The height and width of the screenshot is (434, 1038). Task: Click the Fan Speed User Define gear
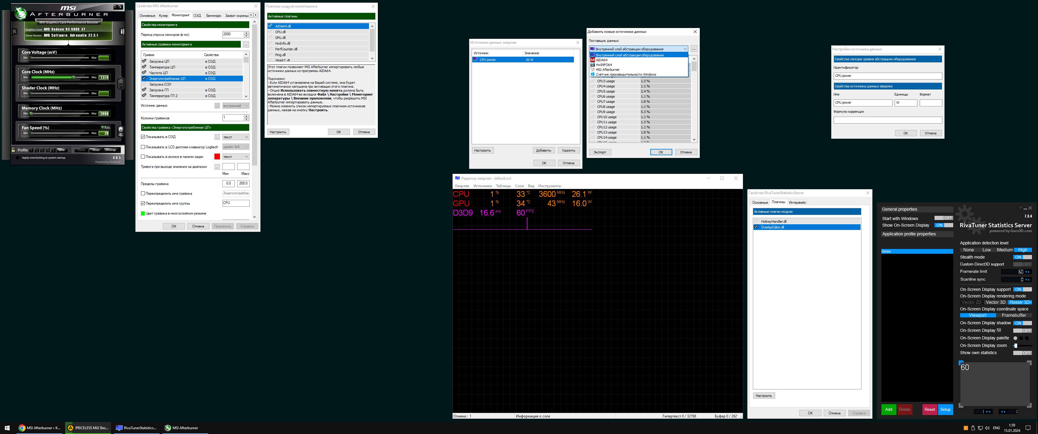coord(120,131)
